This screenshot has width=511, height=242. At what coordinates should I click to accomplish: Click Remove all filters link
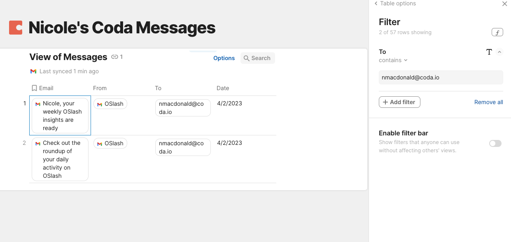click(488, 102)
